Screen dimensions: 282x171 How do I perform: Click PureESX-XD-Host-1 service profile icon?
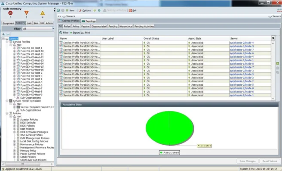point(18,48)
